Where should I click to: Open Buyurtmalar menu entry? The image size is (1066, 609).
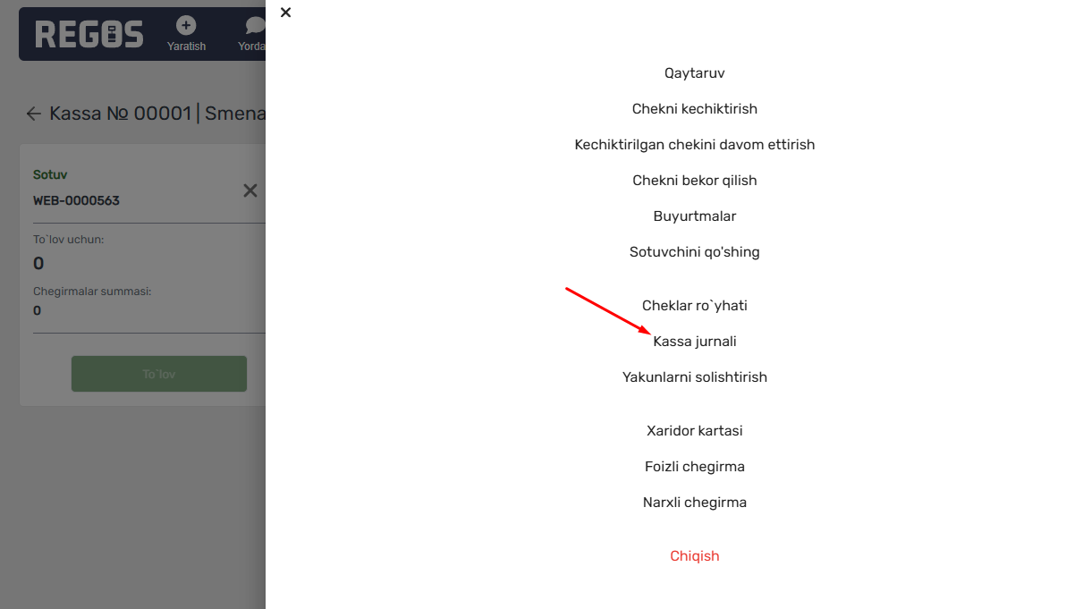pyautogui.click(x=694, y=216)
